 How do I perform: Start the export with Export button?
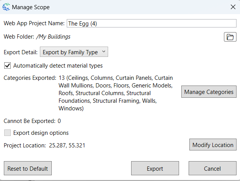[155, 168]
